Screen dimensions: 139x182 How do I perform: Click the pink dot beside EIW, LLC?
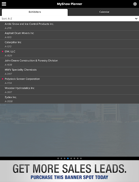click(2, 52)
